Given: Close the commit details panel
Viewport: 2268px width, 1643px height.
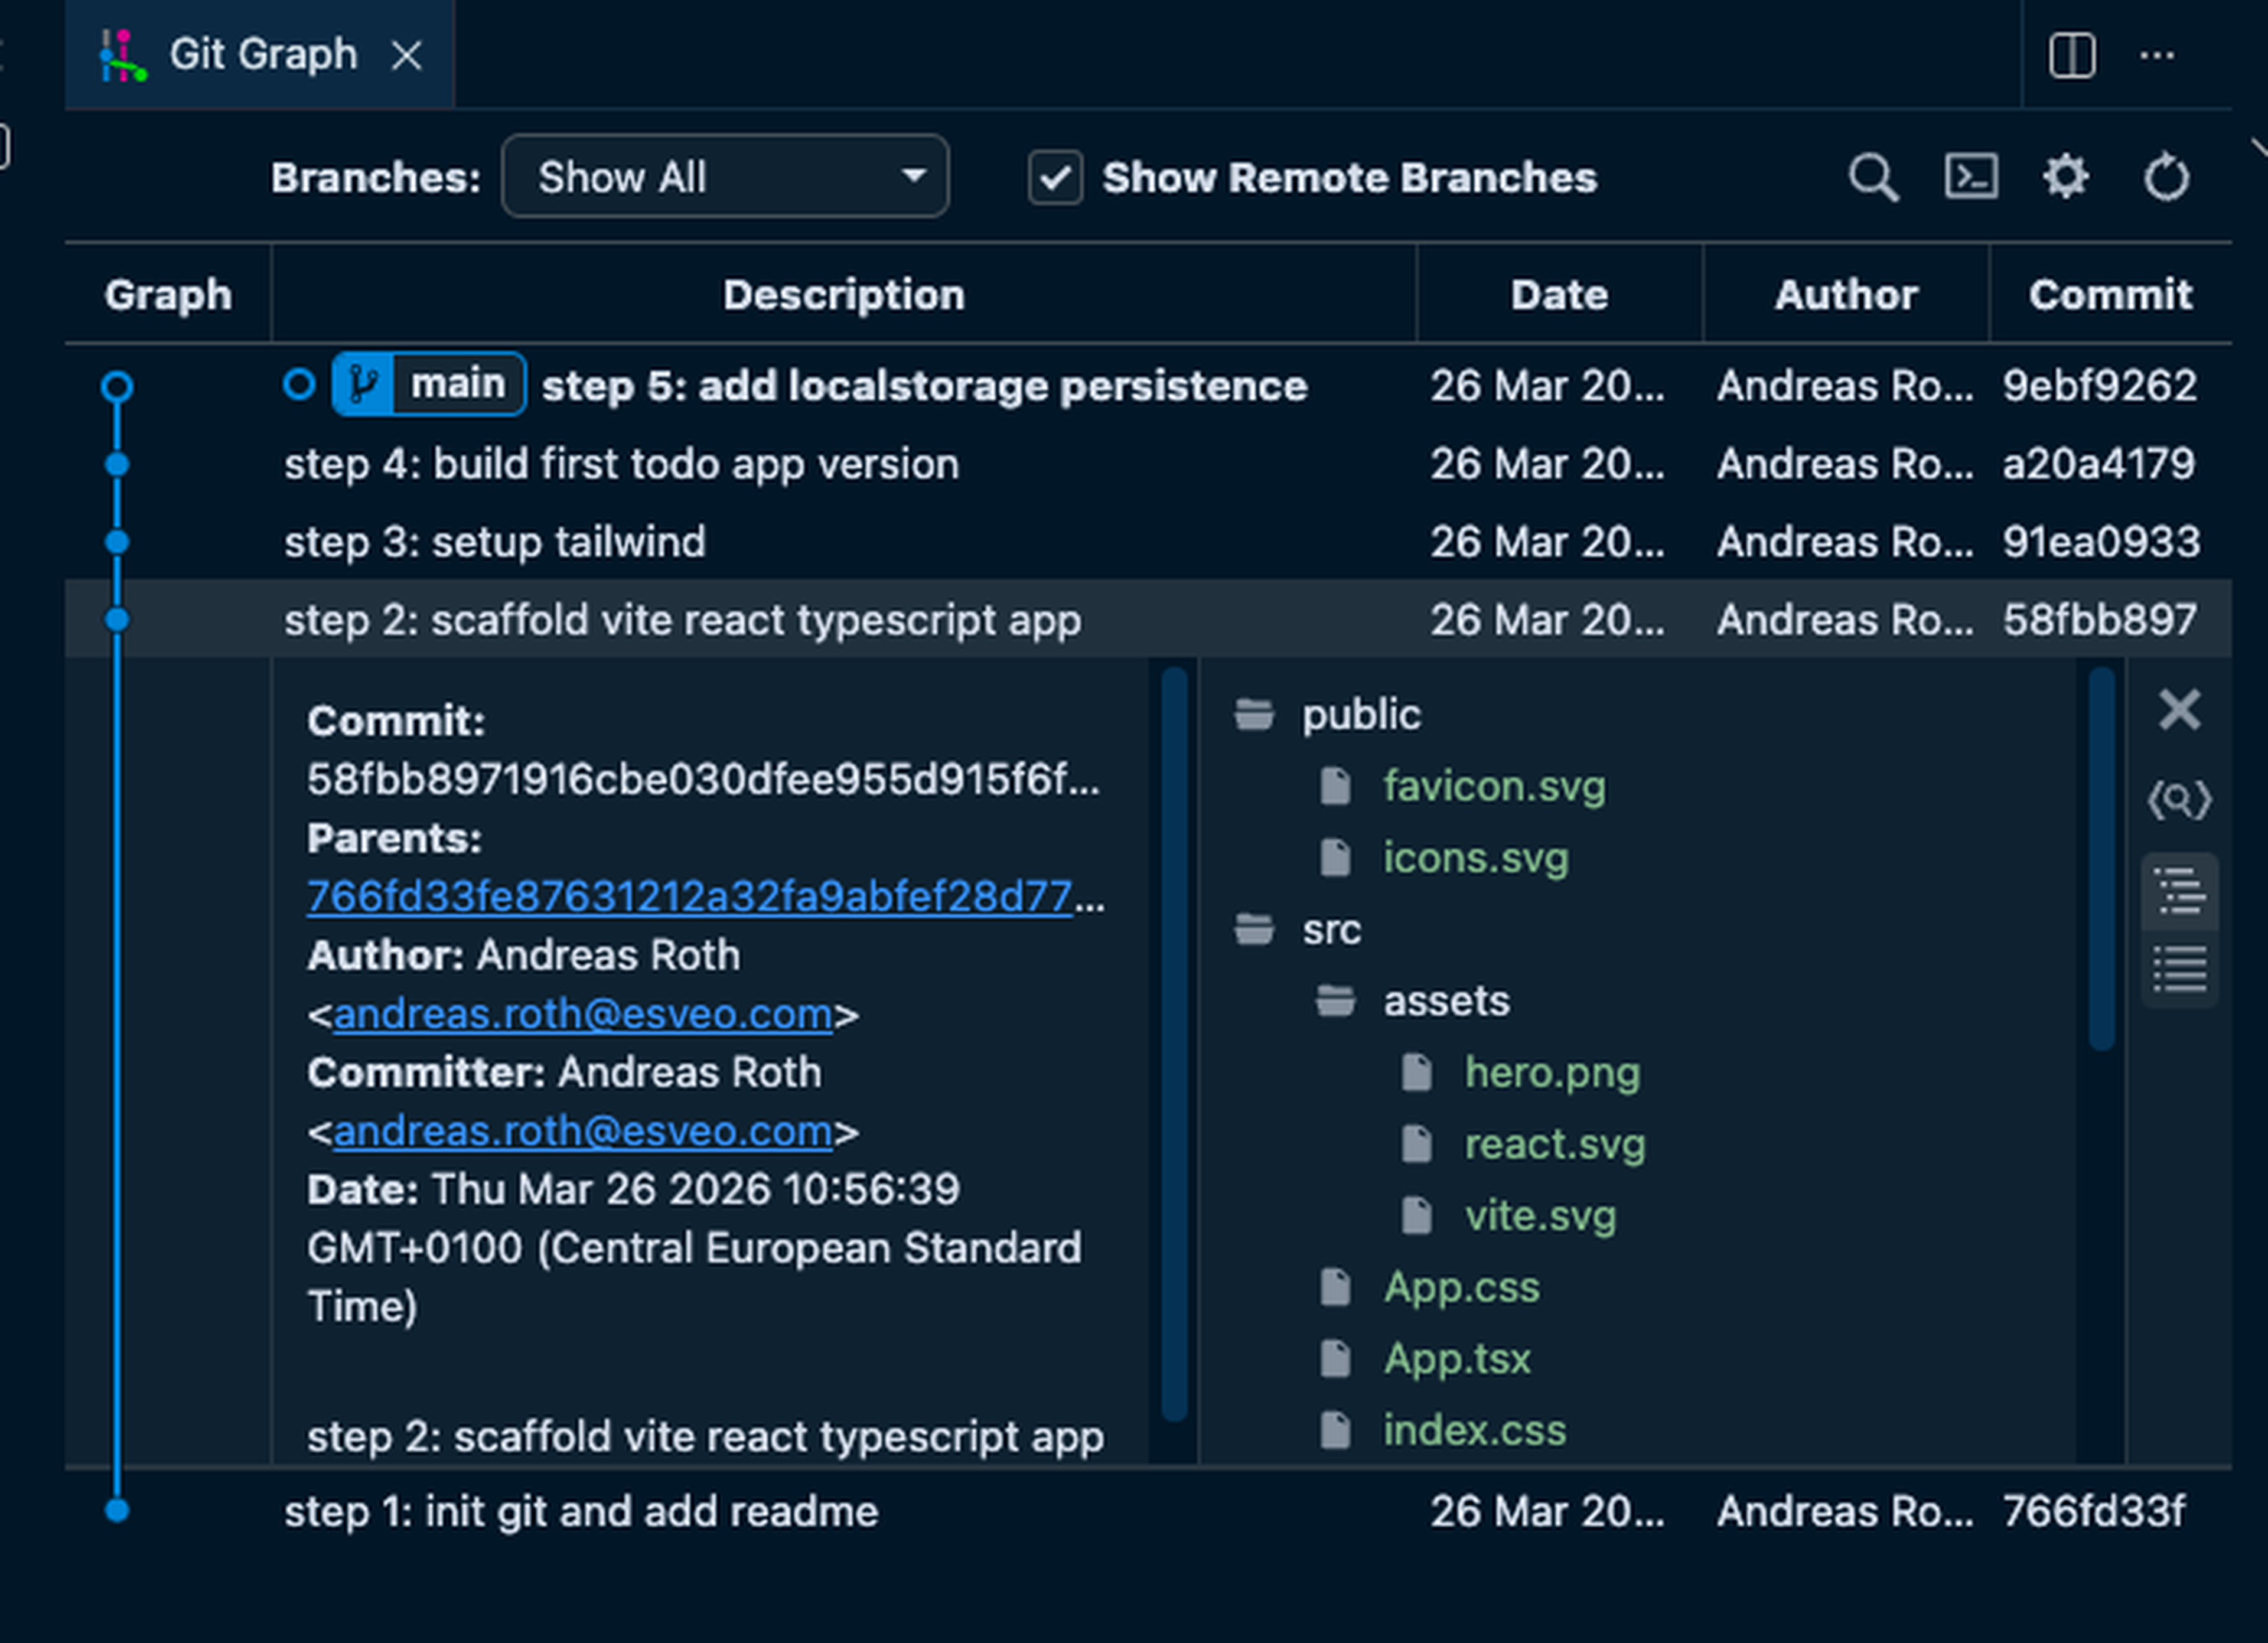Looking at the screenshot, I should 2180,710.
